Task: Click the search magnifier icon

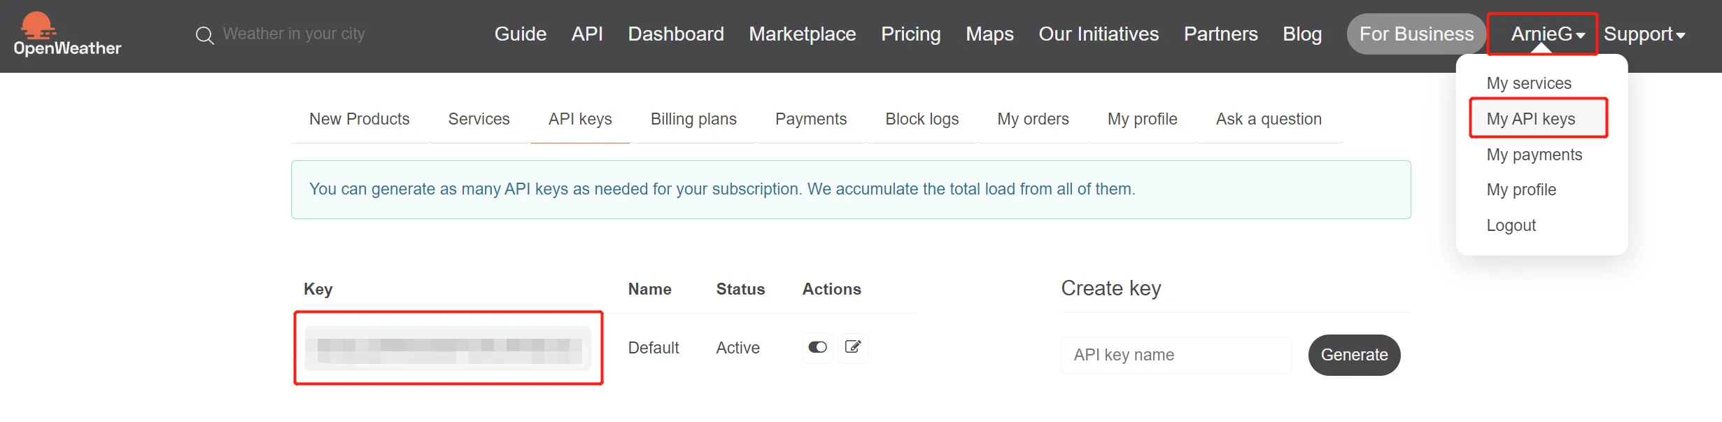Action: (x=204, y=35)
